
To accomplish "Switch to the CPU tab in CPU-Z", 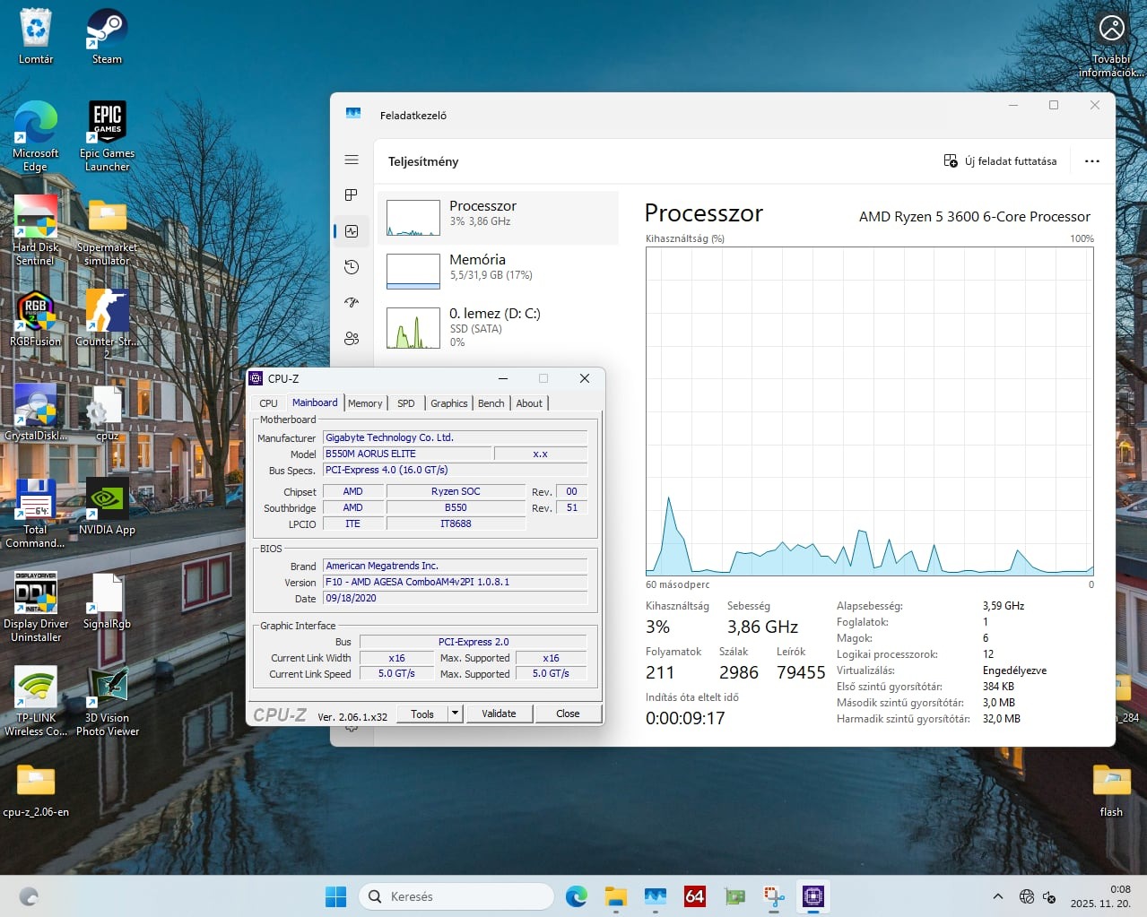I will [x=268, y=403].
